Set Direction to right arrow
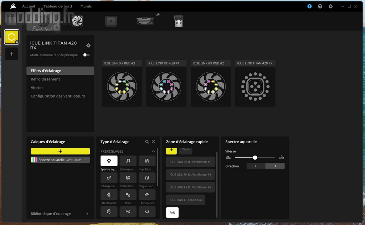 (275, 166)
